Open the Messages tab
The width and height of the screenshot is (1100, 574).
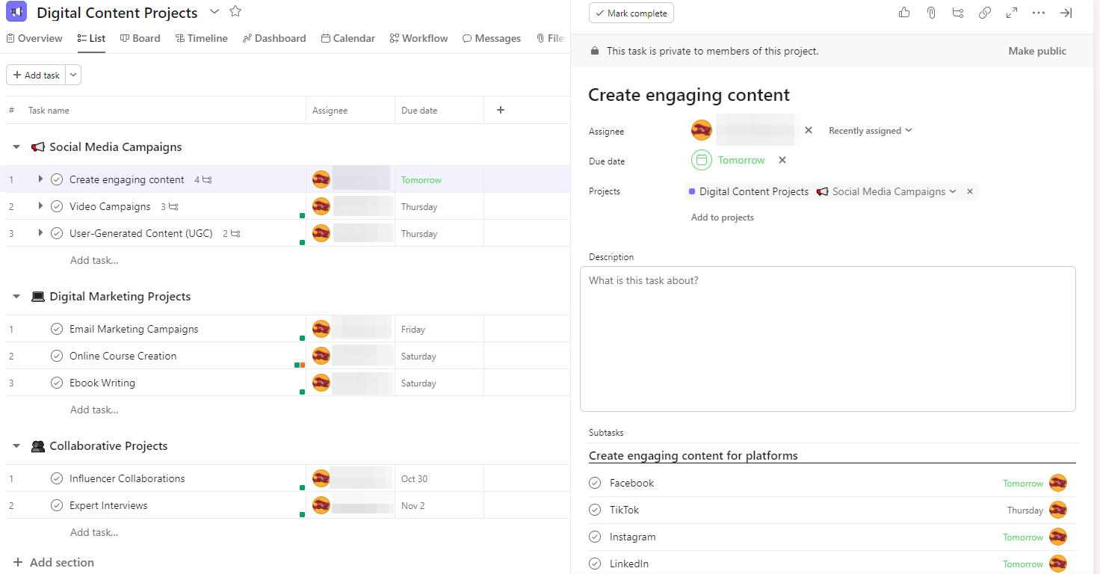492,38
